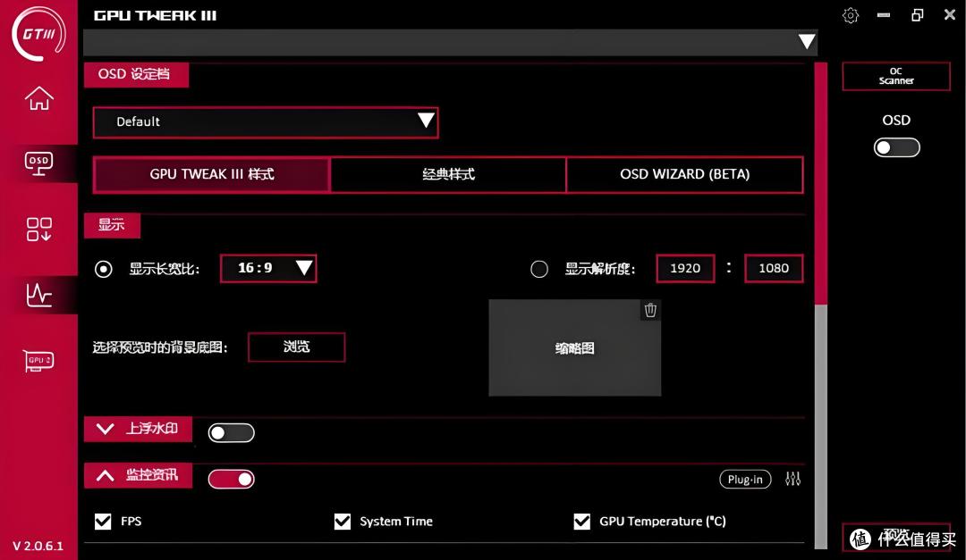
Task: Enable the 上浮水印 watermark toggle
Action: click(231, 432)
